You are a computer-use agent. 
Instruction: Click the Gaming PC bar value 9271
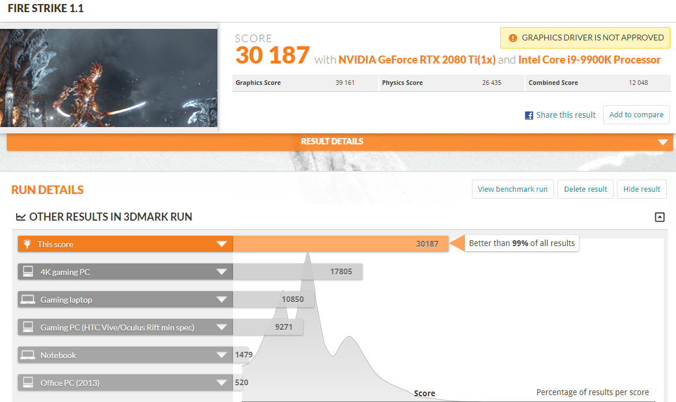pos(284,327)
